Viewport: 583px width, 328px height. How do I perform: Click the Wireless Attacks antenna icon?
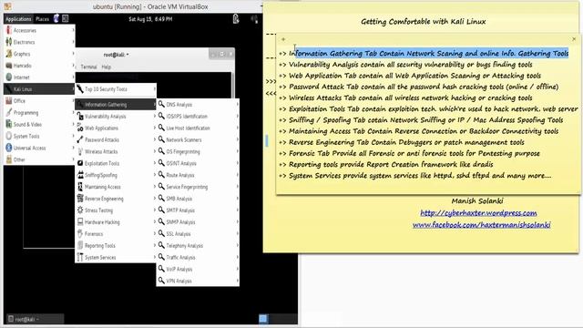(x=80, y=152)
